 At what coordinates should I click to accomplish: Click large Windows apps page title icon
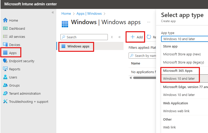(65, 24)
